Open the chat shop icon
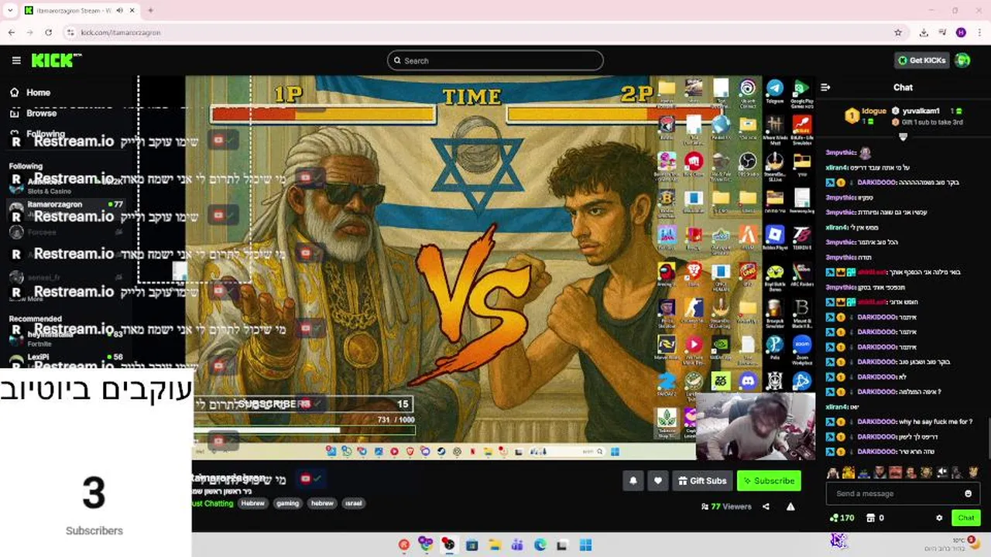Viewport: 991px width, 557px height. [869, 518]
